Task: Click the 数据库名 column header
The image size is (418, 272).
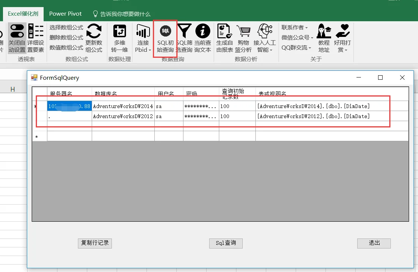Action: coord(123,94)
